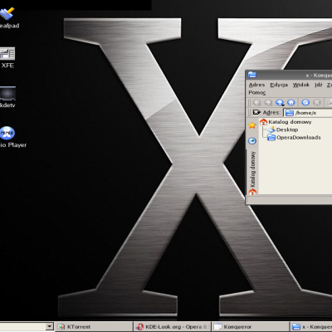Click the Home button in Konqueror toolbar
Viewport: 332px width, 332px height.
tap(291, 103)
